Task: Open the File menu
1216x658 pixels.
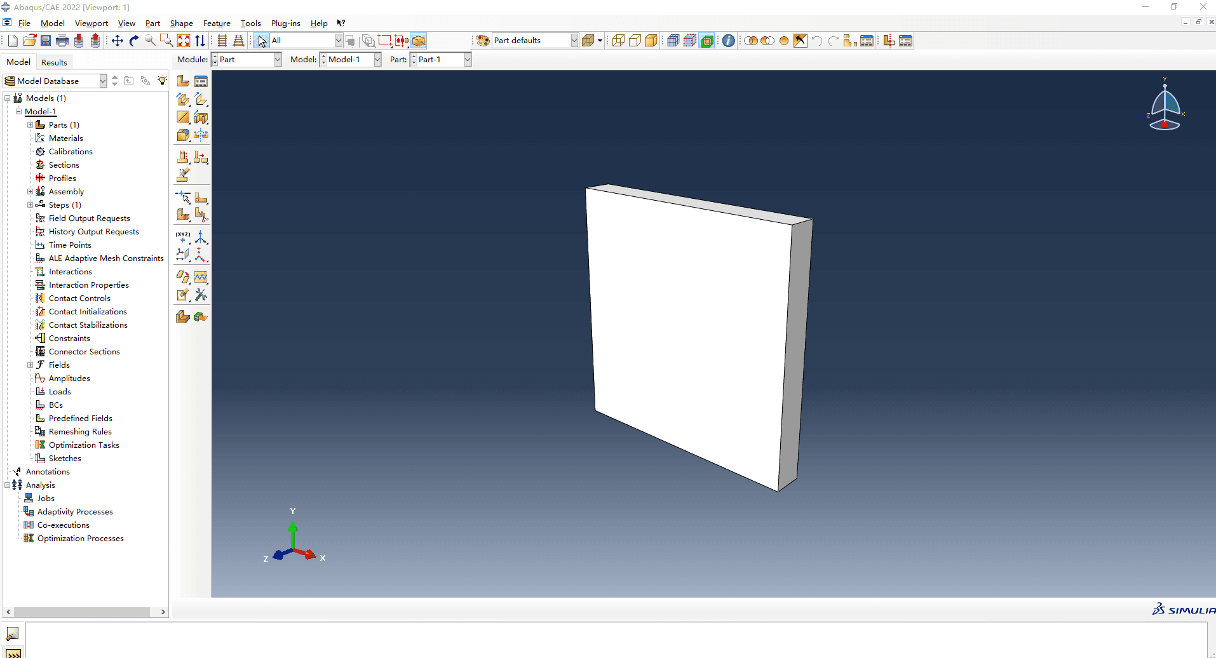Action: [24, 23]
